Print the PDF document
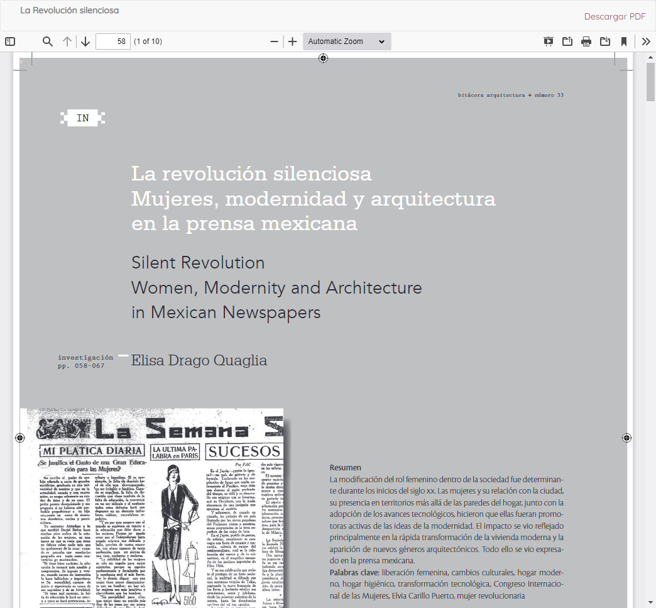The height and width of the screenshot is (608, 656). pos(586,41)
